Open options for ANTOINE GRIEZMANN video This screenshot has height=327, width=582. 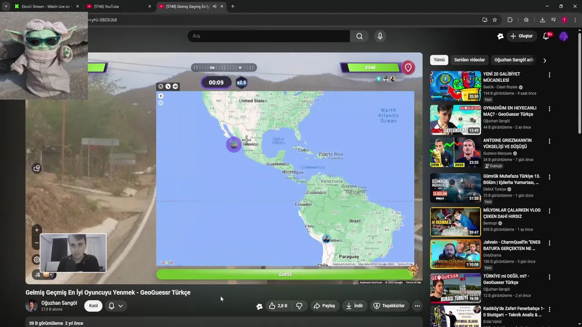click(x=549, y=141)
